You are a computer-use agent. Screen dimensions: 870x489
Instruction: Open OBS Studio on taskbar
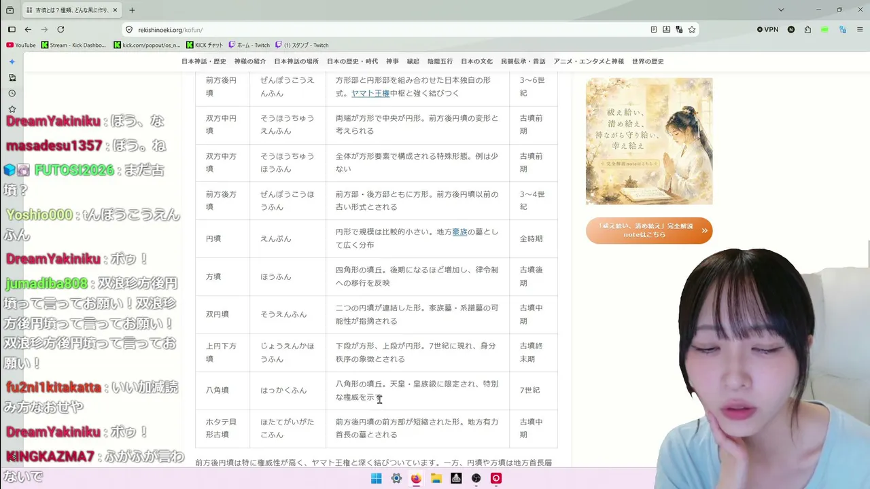(x=476, y=478)
